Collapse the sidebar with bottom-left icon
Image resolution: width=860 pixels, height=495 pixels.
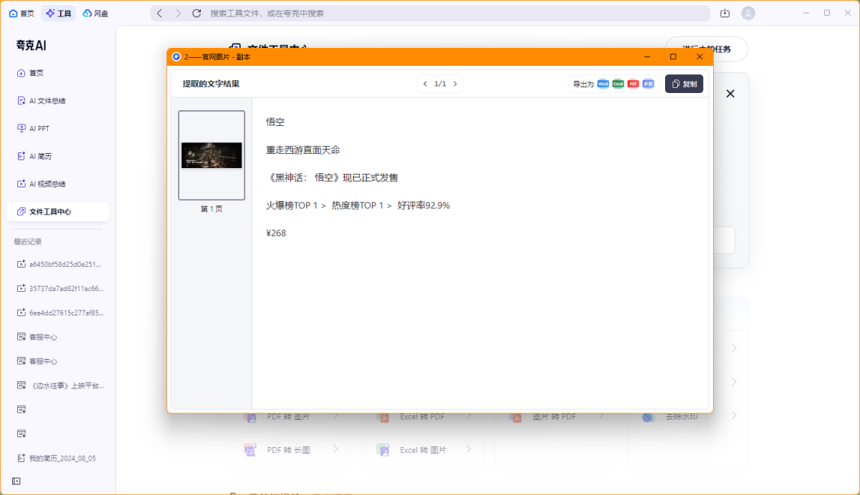(16, 481)
